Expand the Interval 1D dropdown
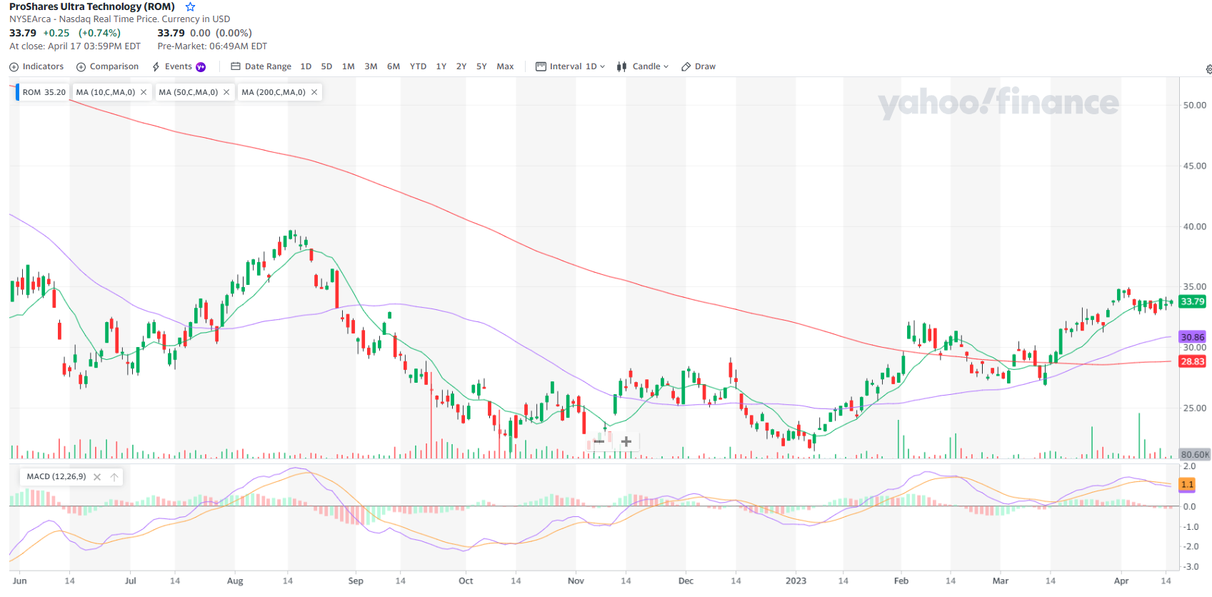Viewport: 1212px width, 597px height. pos(571,66)
